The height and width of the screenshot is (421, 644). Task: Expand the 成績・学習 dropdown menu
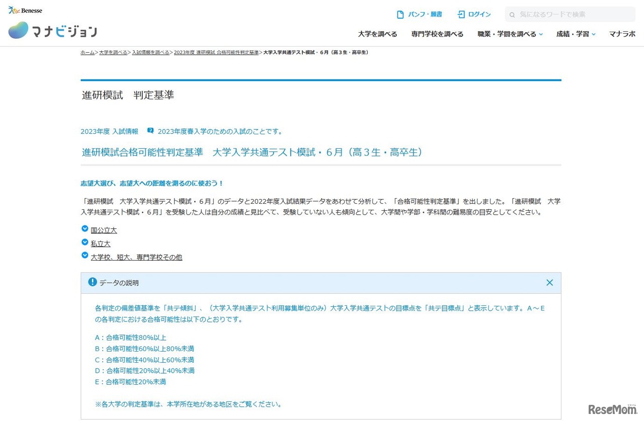point(576,34)
